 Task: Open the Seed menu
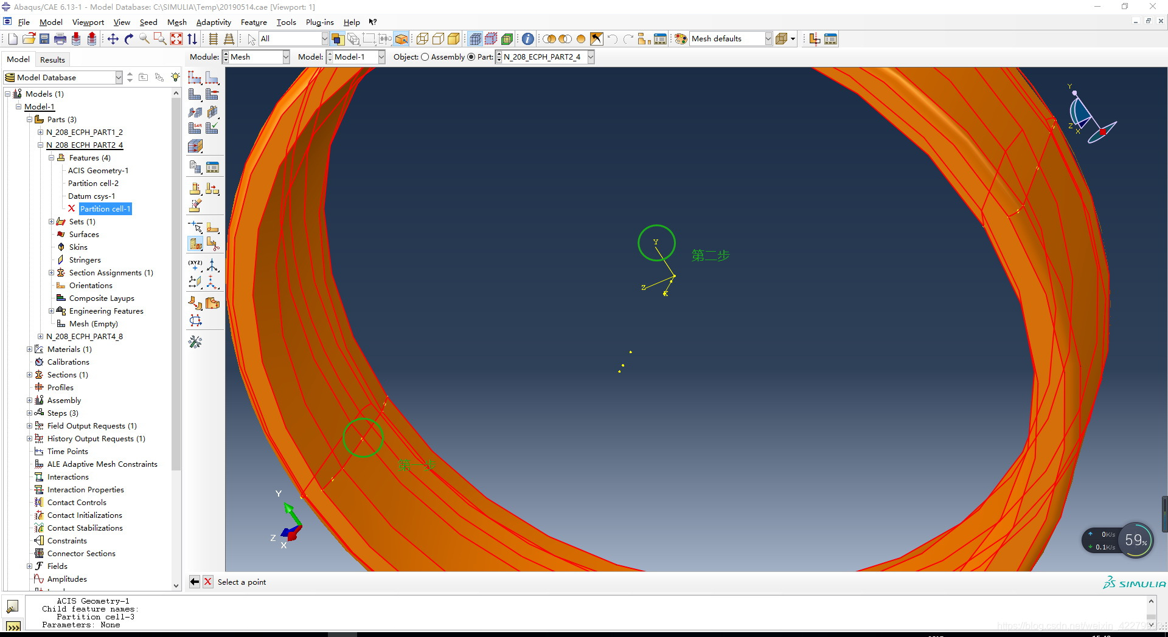pos(148,22)
